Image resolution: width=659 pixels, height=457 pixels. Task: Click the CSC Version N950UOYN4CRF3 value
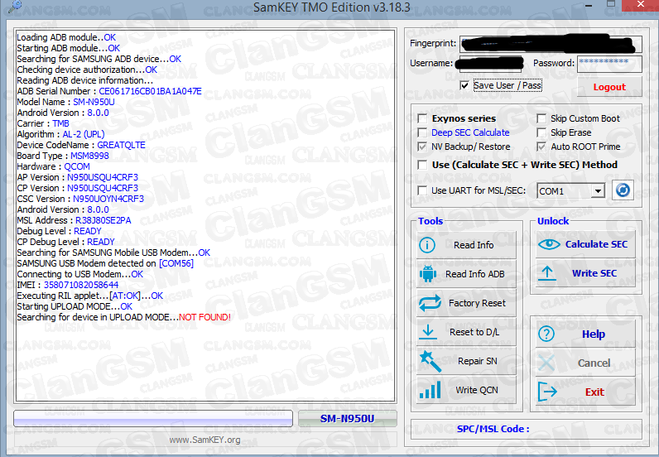tap(108, 199)
